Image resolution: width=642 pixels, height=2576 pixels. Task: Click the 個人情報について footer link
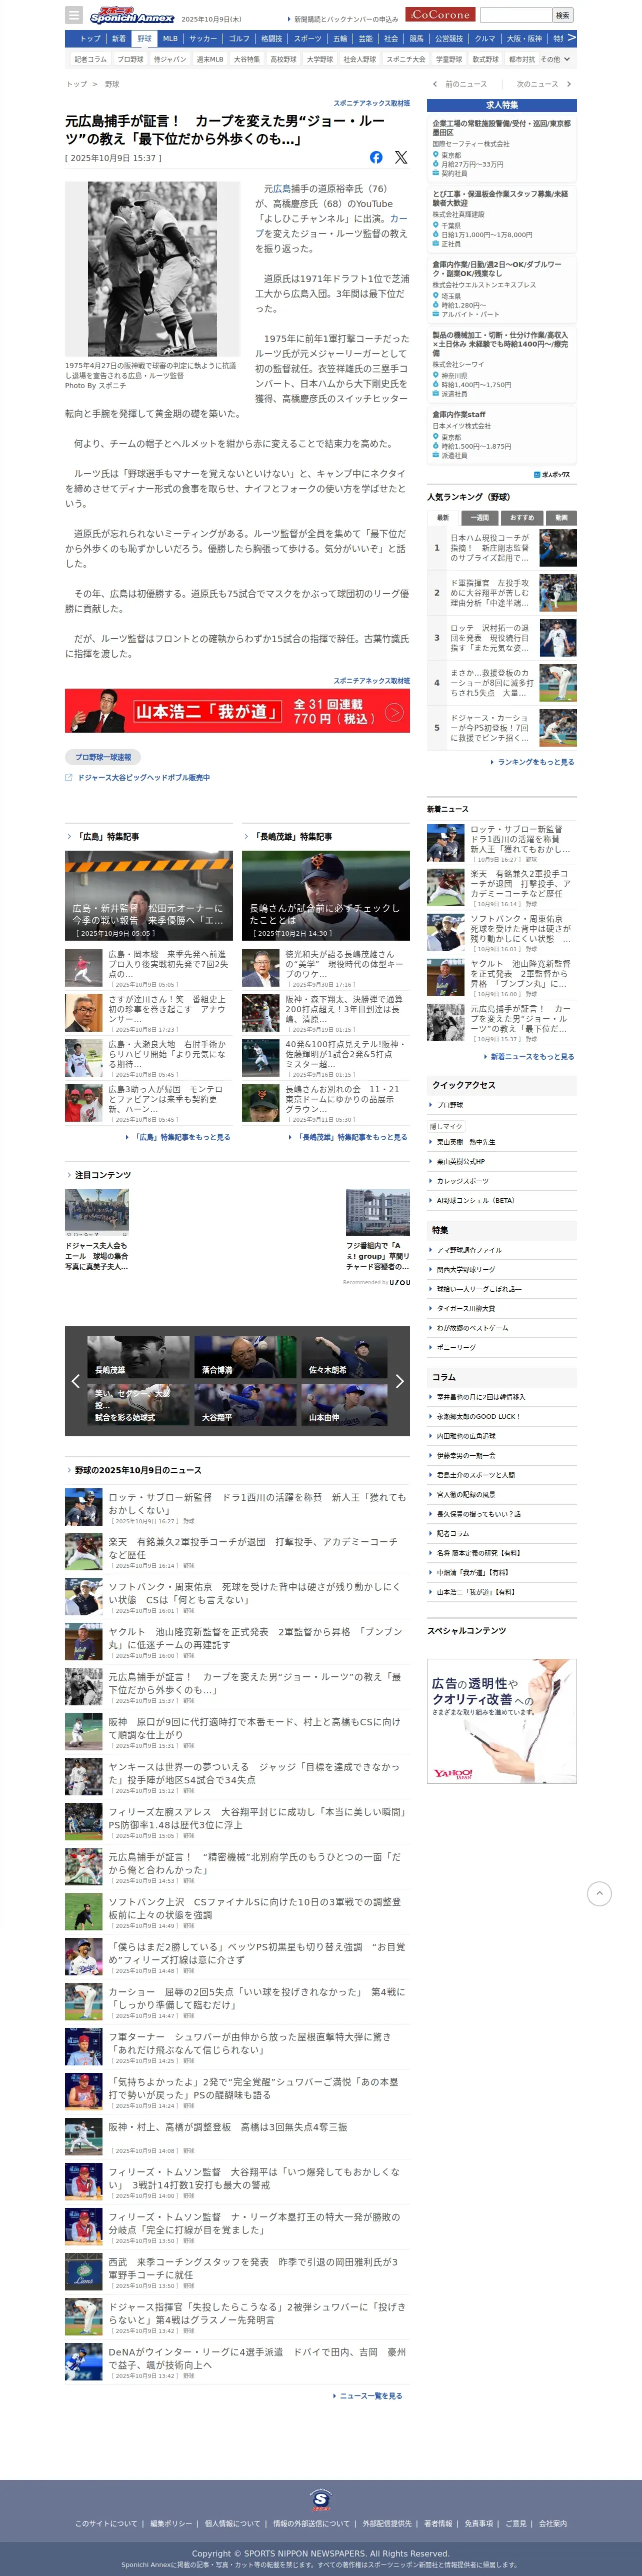pos(233,2523)
